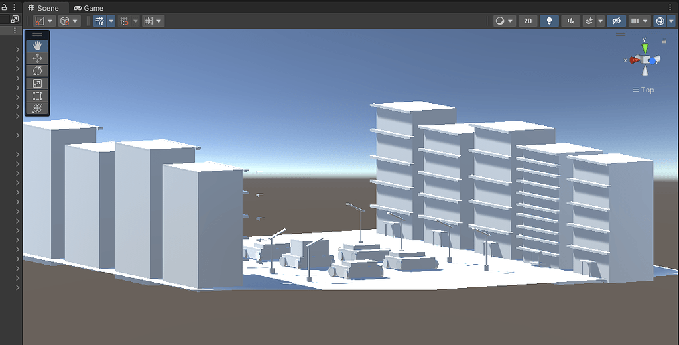Open the gizmos options dropdown arrow
The width and height of the screenshot is (679, 345).
point(671,21)
